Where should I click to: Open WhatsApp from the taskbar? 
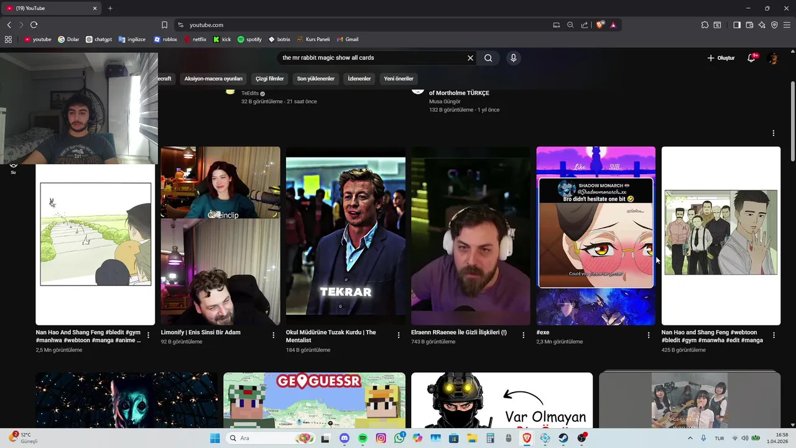[399, 438]
